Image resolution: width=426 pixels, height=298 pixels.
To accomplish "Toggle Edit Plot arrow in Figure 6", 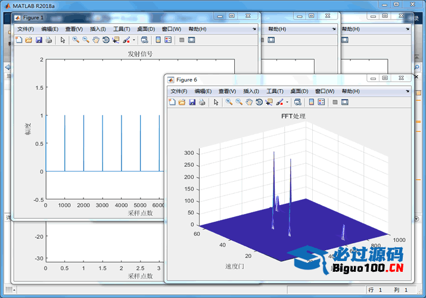I will [x=216, y=103].
